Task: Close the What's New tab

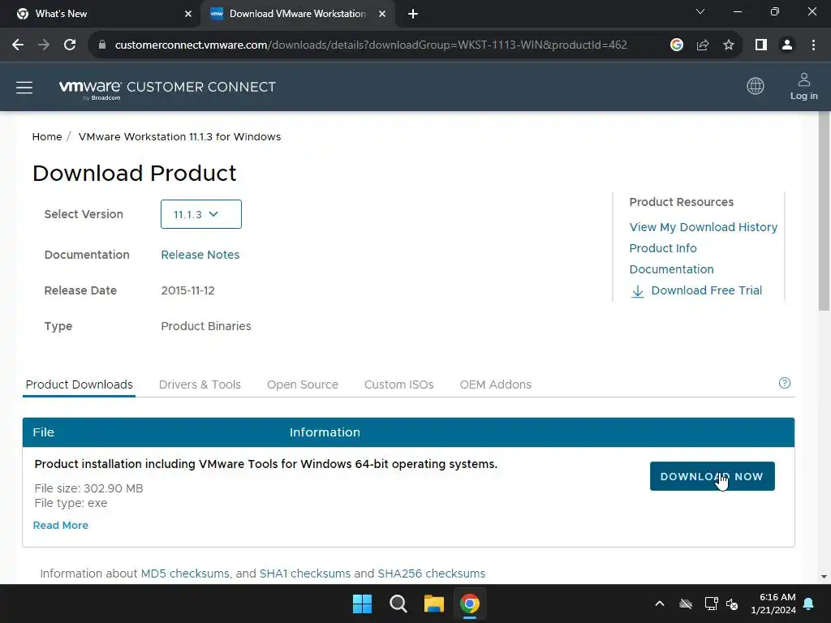Action: coord(188,15)
